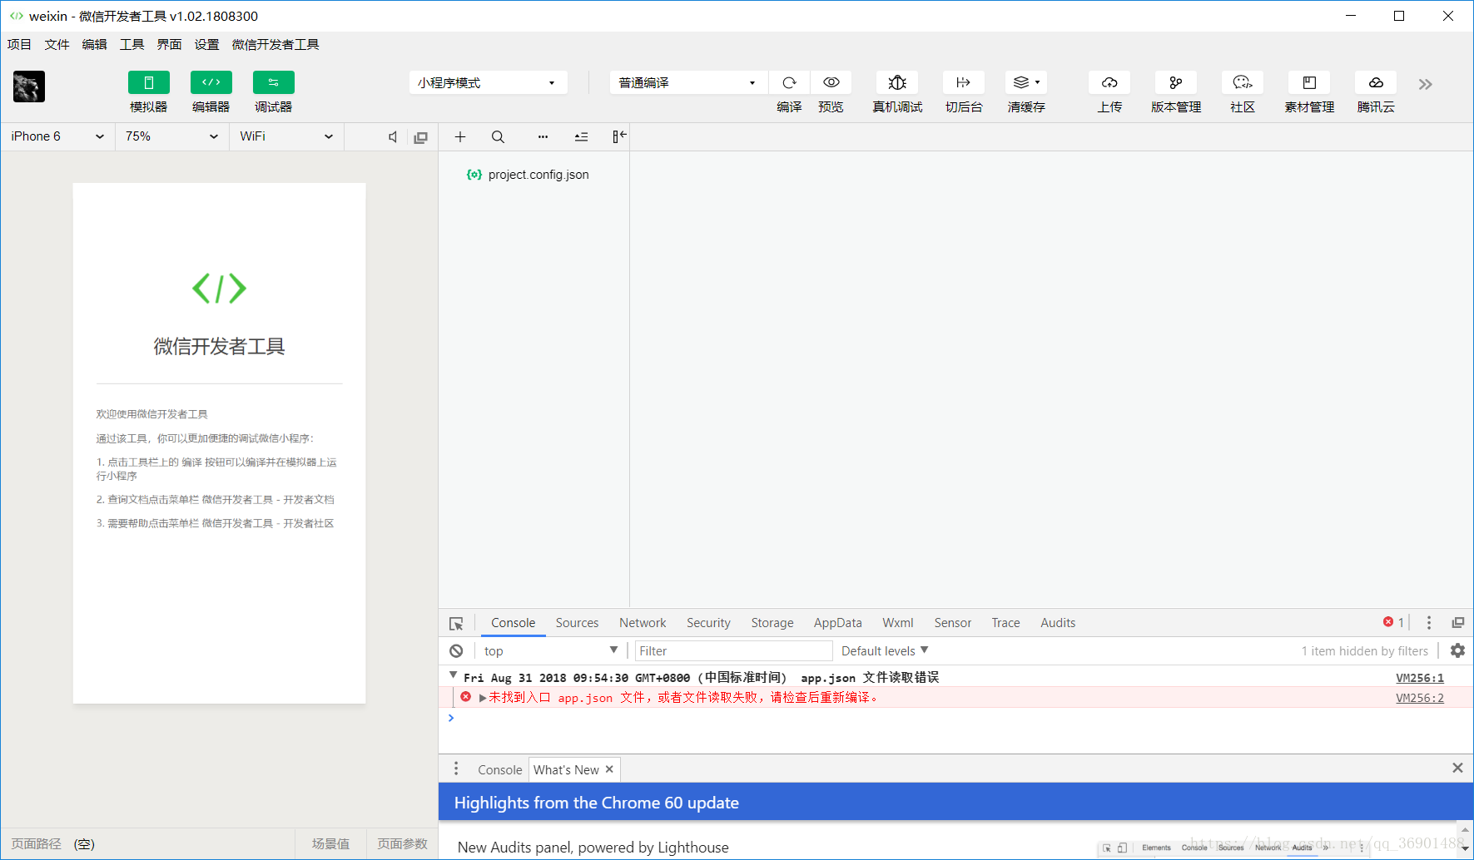Toggle the 编辑器 editor panel button

click(x=211, y=82)
